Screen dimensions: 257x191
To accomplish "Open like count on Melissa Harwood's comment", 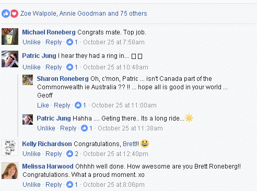I will point(72,185).
